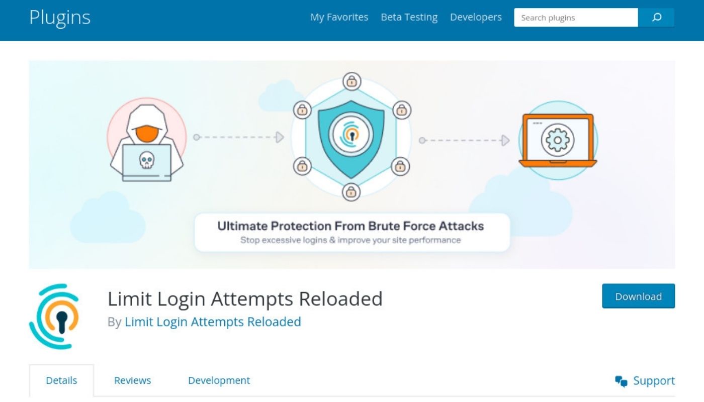The width and height of the screenshot is (704, 402).
Task: Click the plugin title heading text
Action: [245, 298]
